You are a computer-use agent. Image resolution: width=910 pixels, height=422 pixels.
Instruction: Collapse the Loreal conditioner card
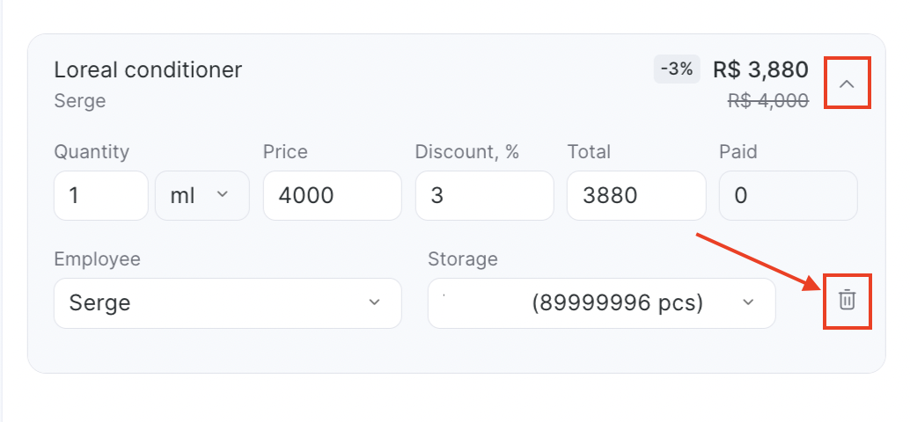coord(848,84)
